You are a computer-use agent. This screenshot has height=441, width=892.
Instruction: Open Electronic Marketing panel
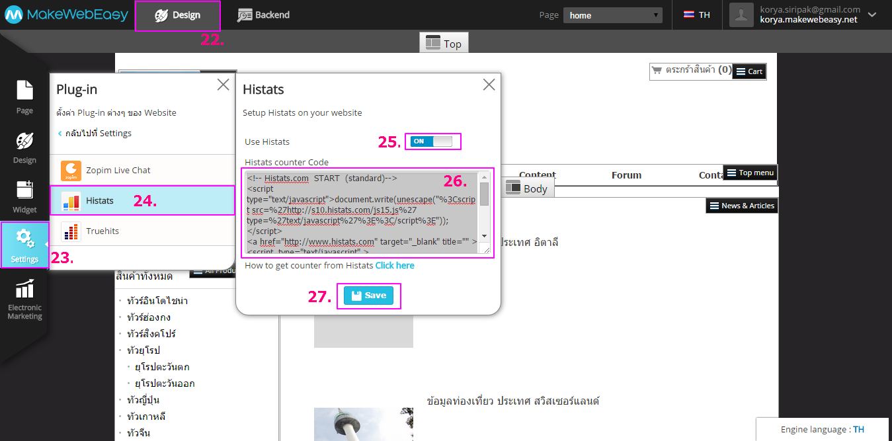(24, 299)
